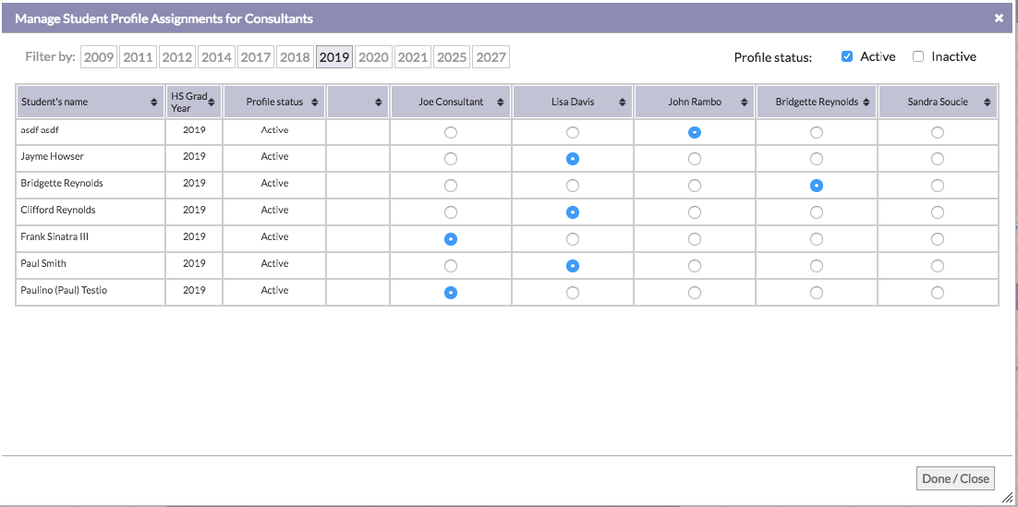Click the Done / Close button
The height and width of the screenshot is (507, 1018).
click(955, 478)
